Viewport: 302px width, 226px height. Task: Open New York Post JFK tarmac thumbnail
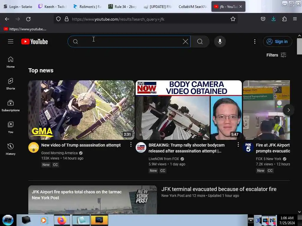pyautogui.click(x=93, y=200)
